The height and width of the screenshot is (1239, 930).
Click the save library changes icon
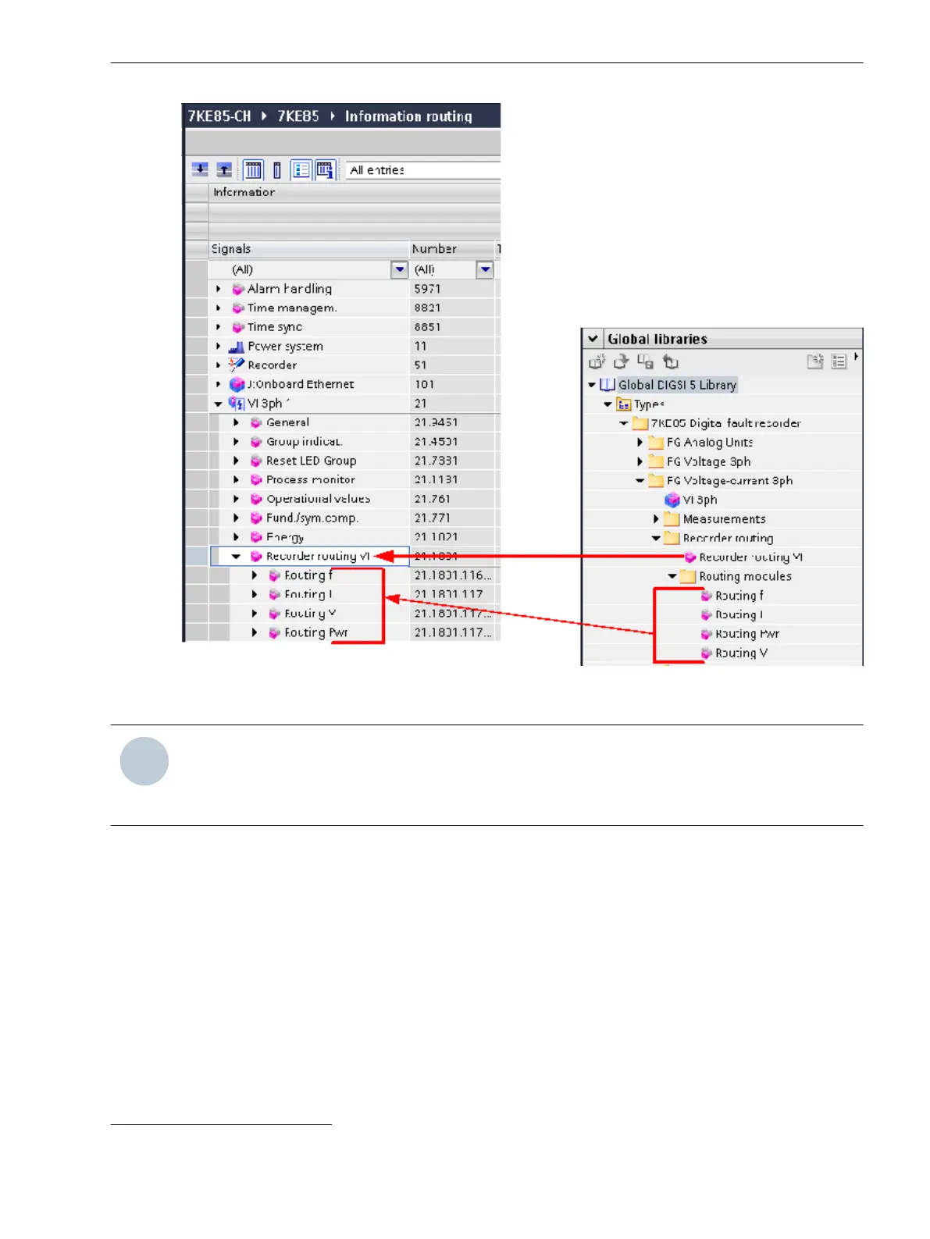pos(646,361)
